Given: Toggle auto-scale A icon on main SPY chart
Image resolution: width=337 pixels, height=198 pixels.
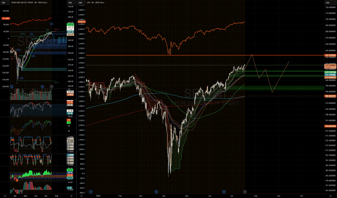Looking at the screenshot, I should (330, 196).
